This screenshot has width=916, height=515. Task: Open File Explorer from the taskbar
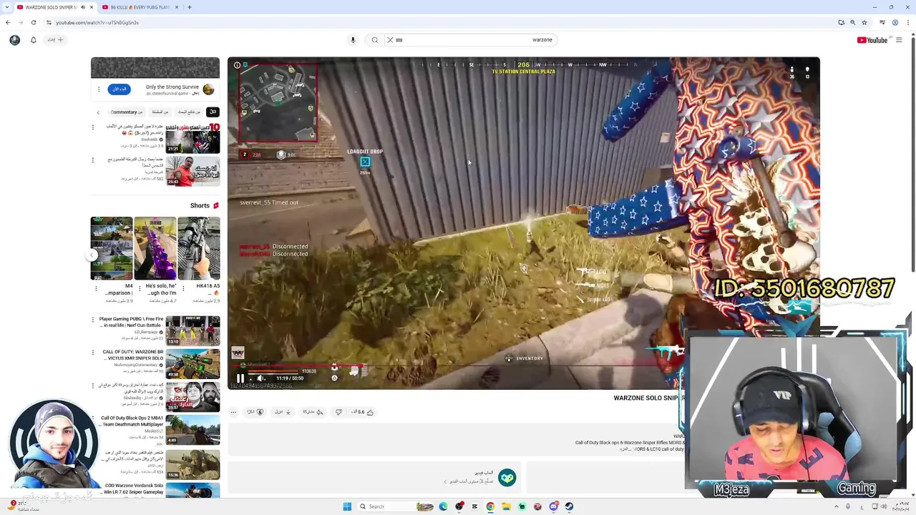(506, 506)
